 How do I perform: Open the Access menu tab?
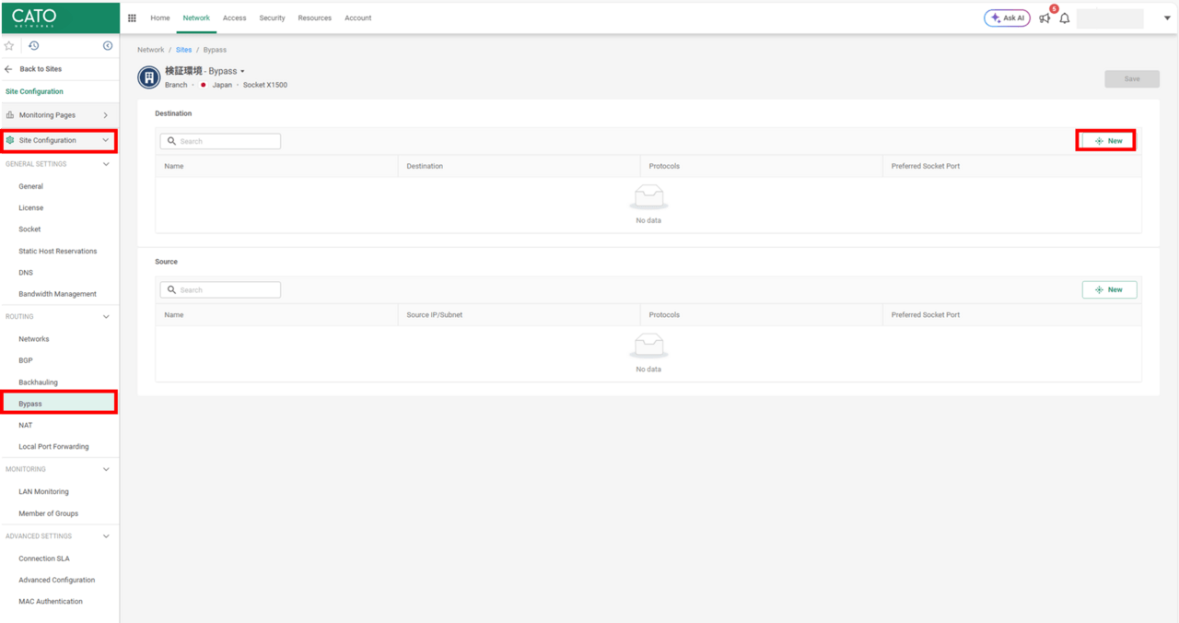point(234,18)
